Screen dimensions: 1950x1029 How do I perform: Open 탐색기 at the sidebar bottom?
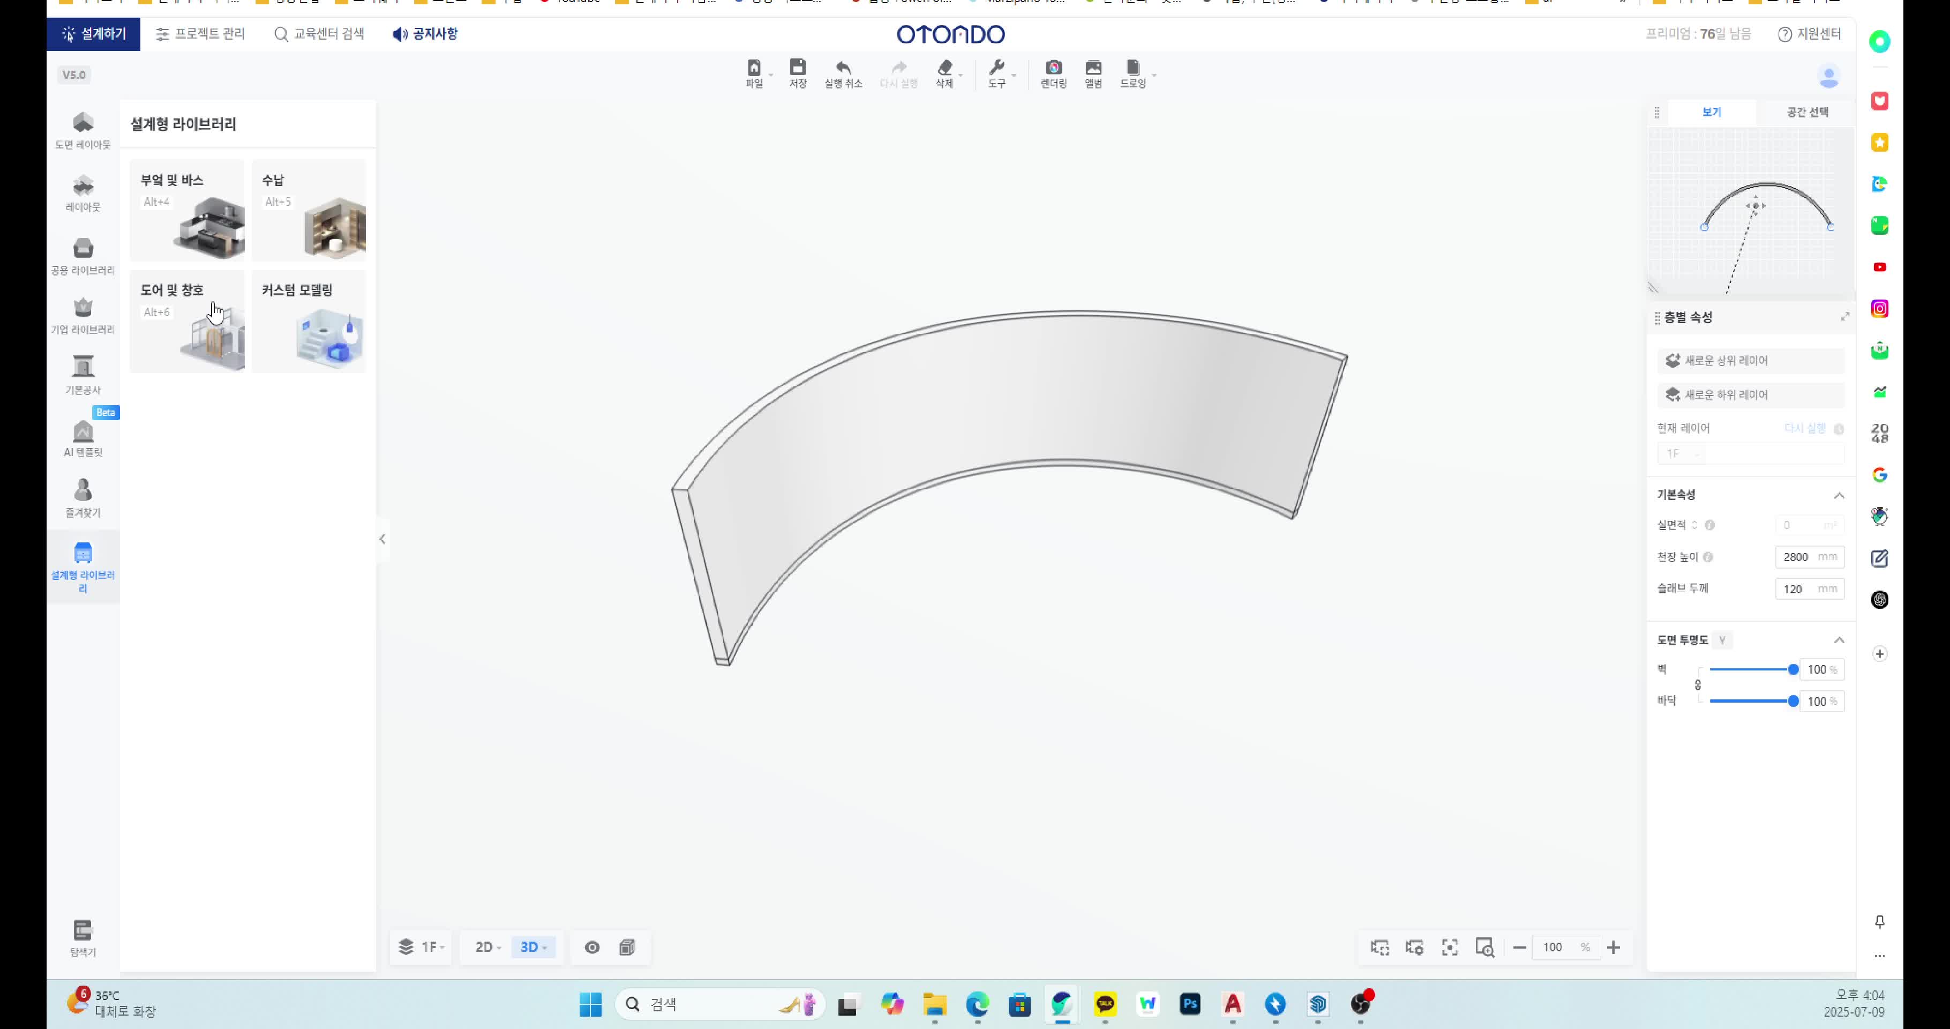82,937
